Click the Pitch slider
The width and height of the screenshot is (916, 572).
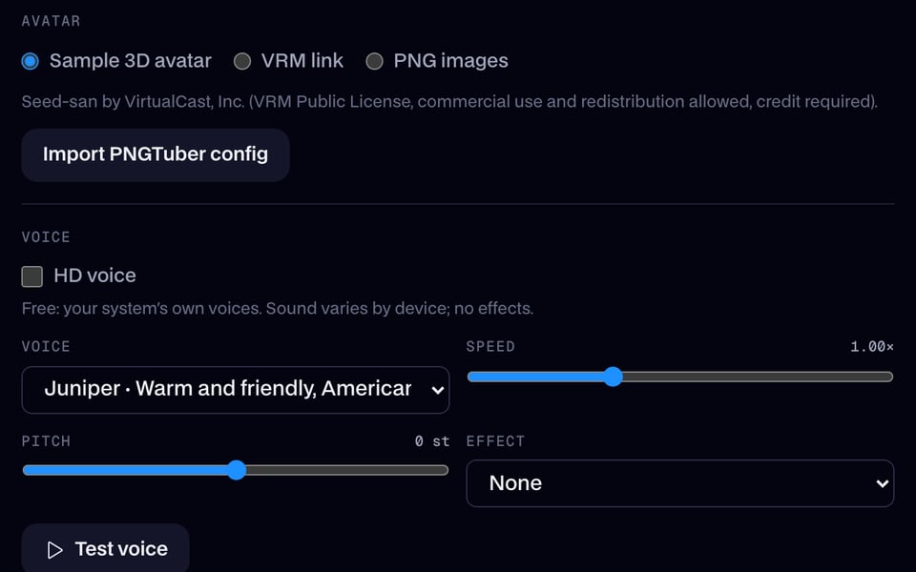(236, 470)
